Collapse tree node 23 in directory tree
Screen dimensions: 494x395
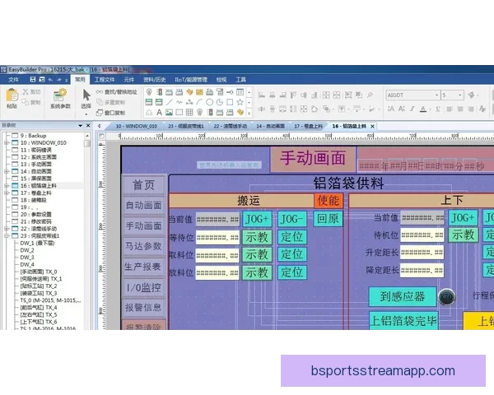7,235
